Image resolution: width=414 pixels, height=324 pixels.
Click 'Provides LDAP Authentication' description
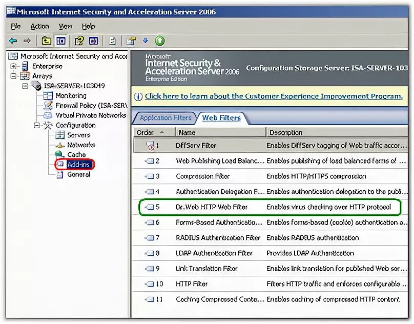click(310, 253)
